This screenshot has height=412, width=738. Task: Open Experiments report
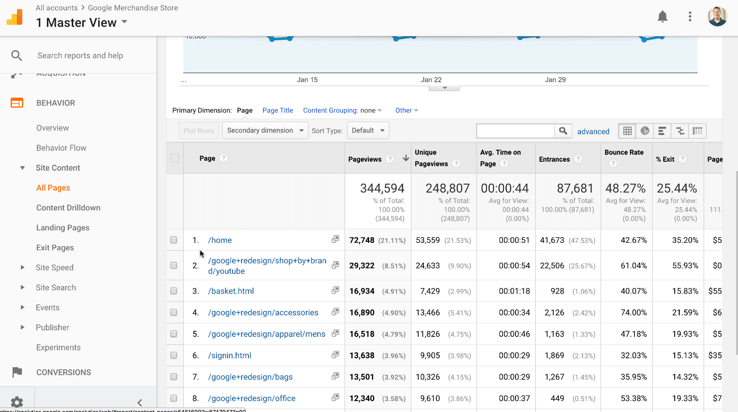pyautogui.click(x=58, y=347)
